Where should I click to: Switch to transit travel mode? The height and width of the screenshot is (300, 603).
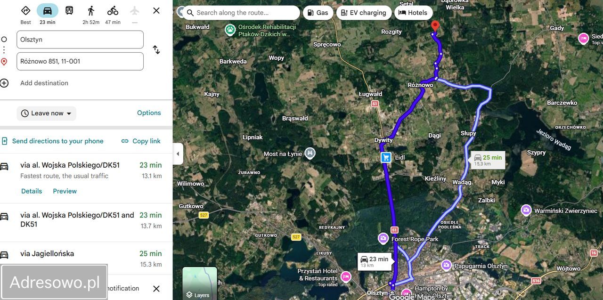[69, 10]
